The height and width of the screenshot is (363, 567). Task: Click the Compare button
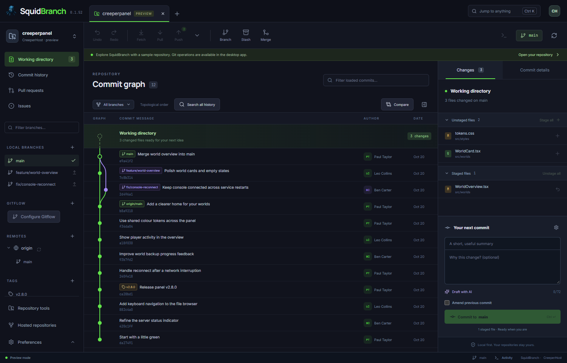coord(397,105)
